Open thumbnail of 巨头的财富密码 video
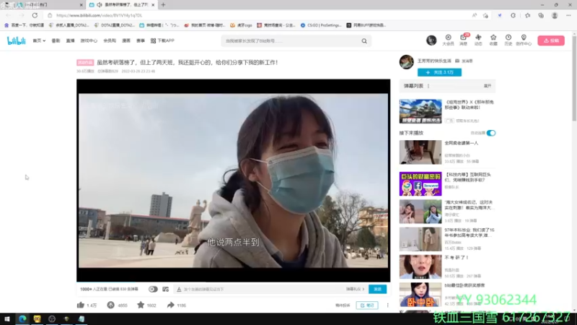The image size is (577, 325). [420, 184]
